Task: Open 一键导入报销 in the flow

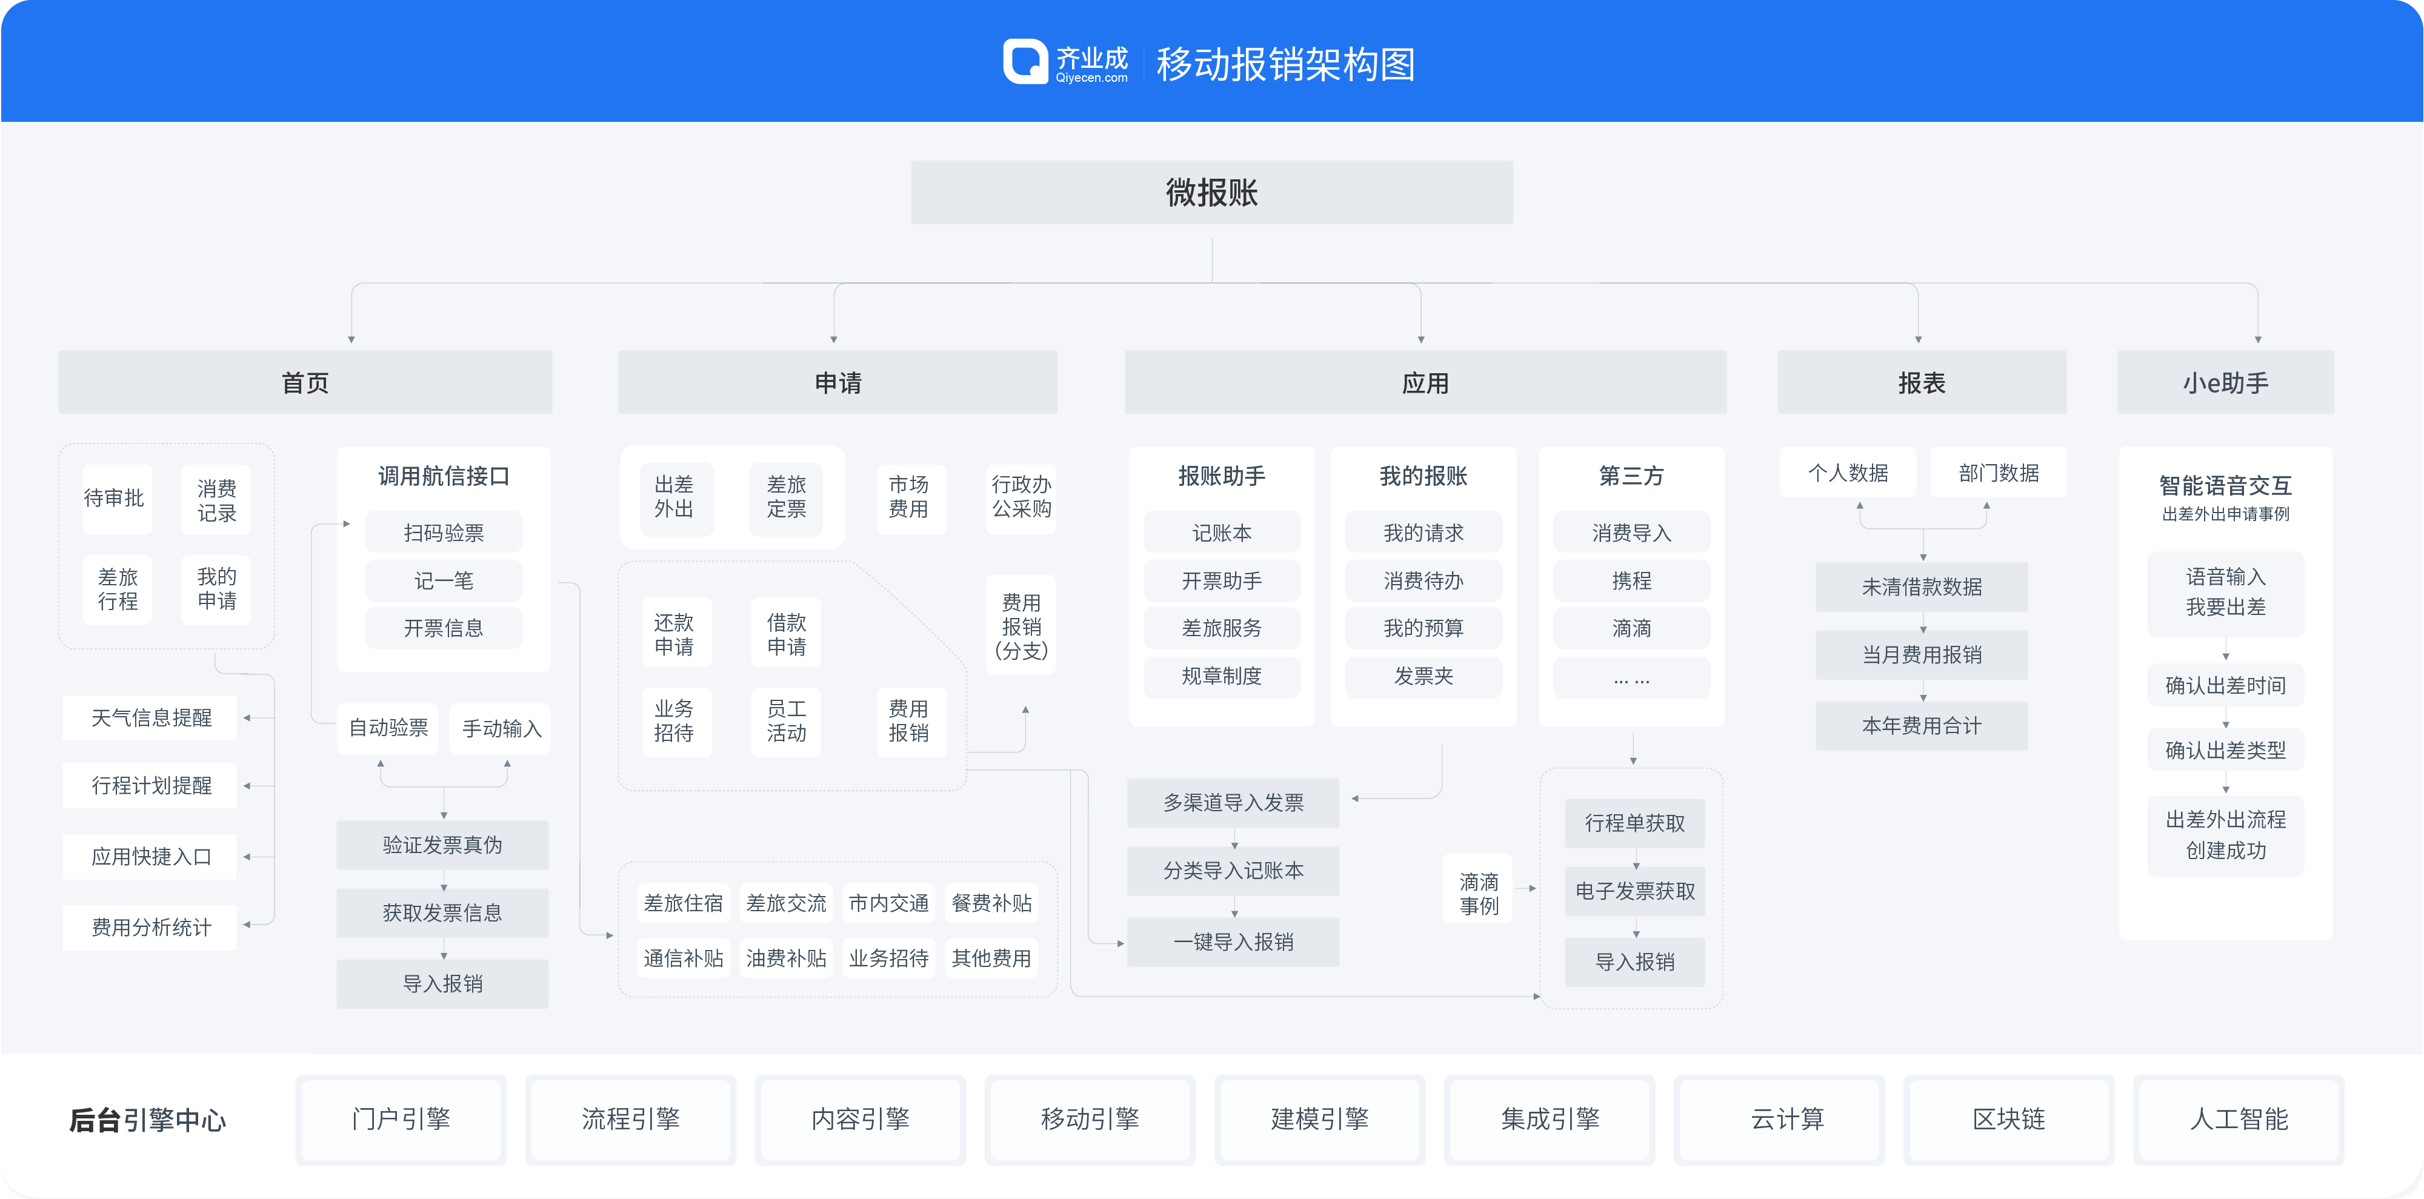Action: point(1233,941)
